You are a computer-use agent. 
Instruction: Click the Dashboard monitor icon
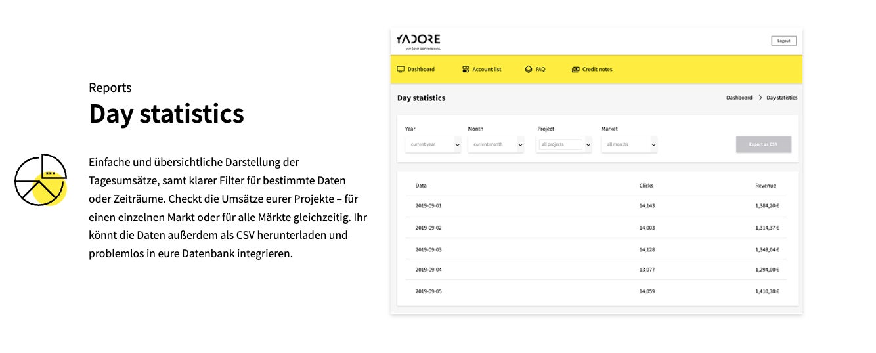click(x=401, y=69)
